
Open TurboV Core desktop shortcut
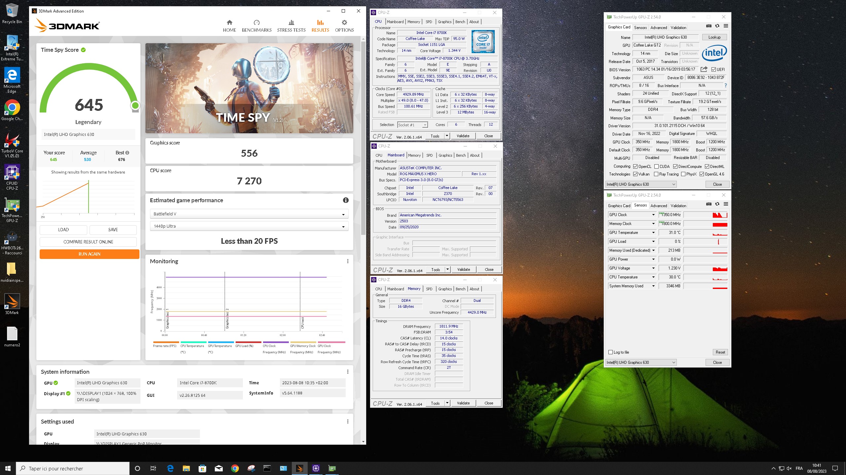(12, 145)
